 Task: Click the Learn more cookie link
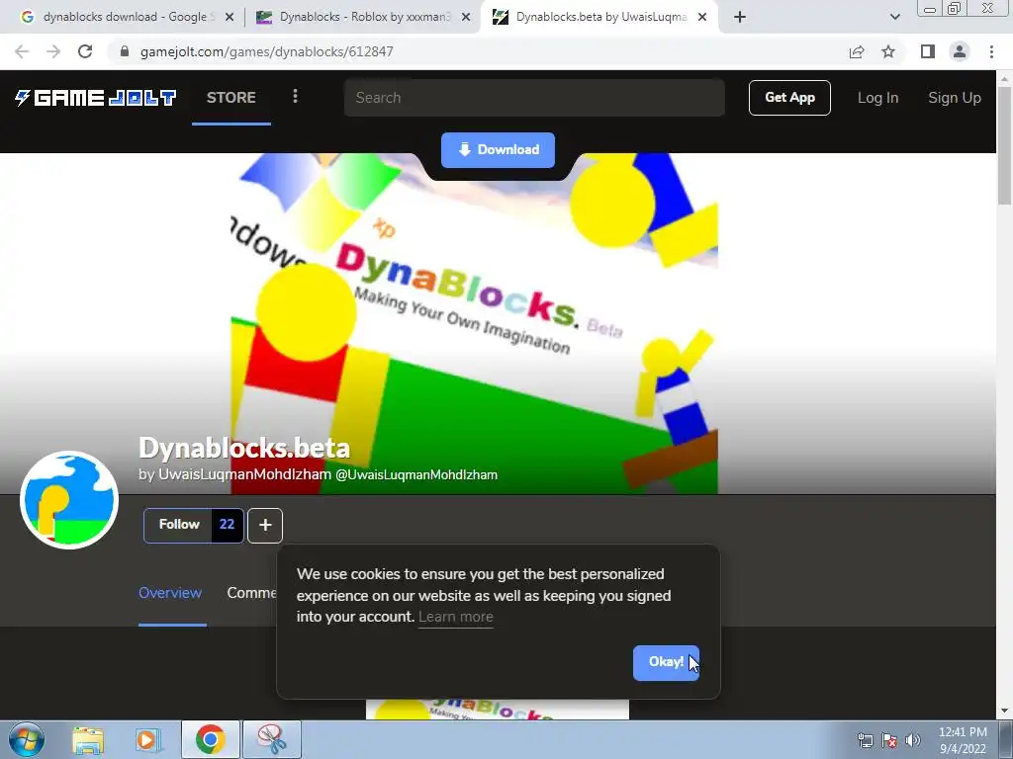[x=455, y=617]
